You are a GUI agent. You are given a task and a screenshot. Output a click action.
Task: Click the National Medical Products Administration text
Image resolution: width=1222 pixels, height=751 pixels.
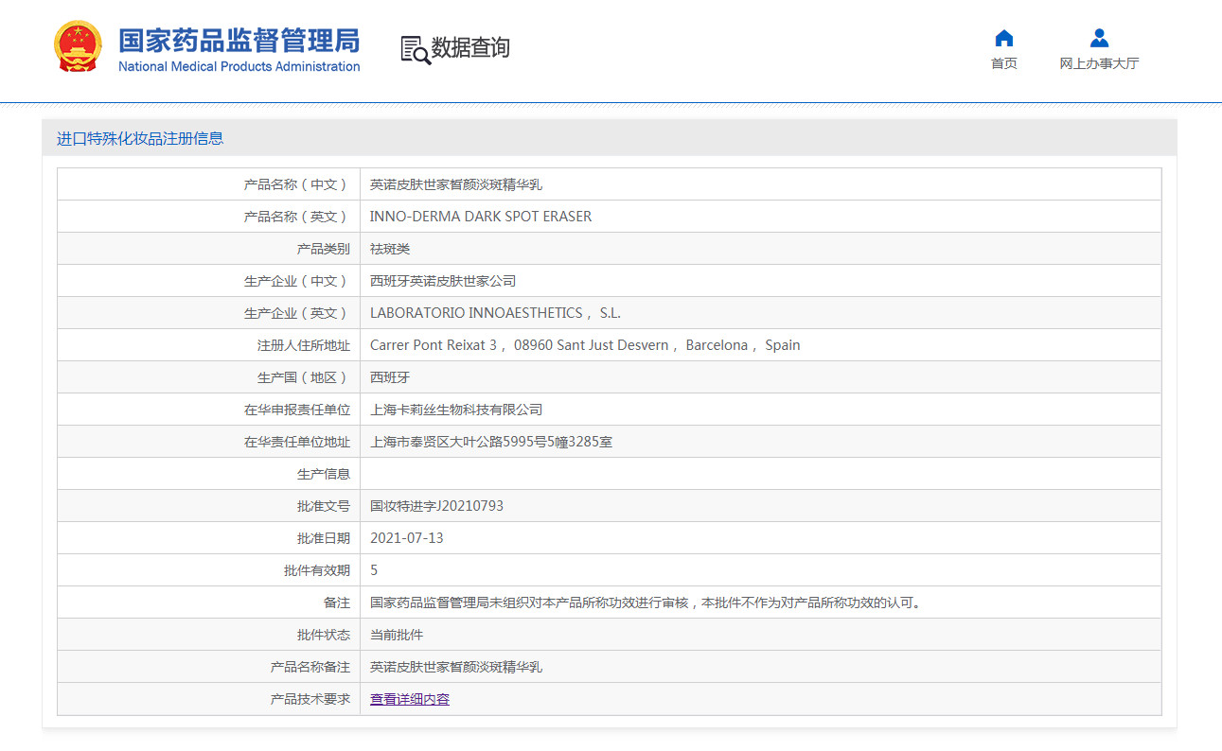click(x=239, y=66)
